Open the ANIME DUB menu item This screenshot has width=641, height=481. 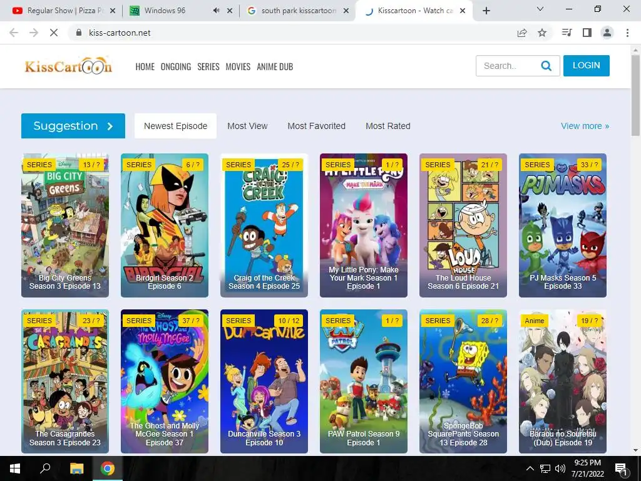[275, 66]
